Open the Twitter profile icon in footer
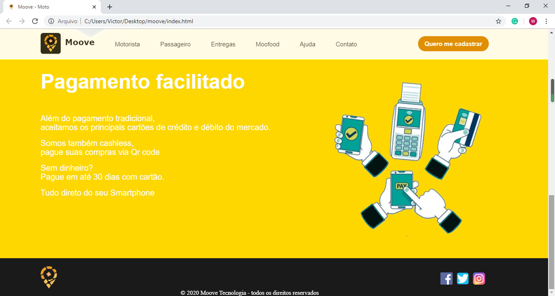 coord(463,279)
